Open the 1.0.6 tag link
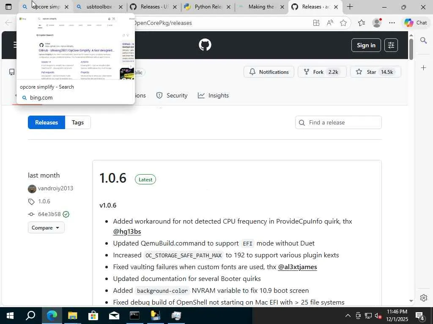 tap(44, 201)
